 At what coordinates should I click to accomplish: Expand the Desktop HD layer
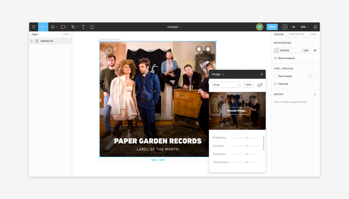point(32,41)
